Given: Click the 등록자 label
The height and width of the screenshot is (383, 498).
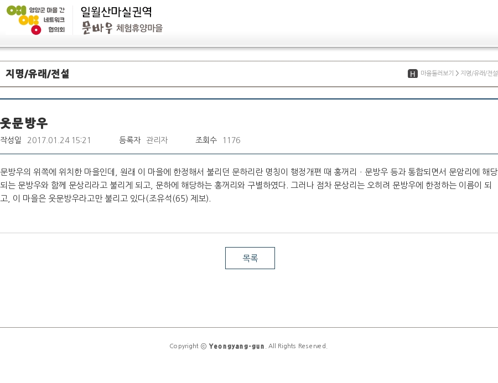Looking at the screenshot, I should (129, 140).
